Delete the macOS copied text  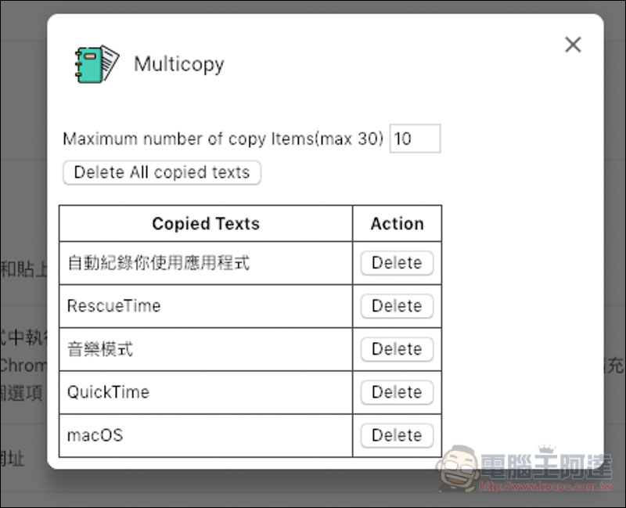click(x=397, y=435)
